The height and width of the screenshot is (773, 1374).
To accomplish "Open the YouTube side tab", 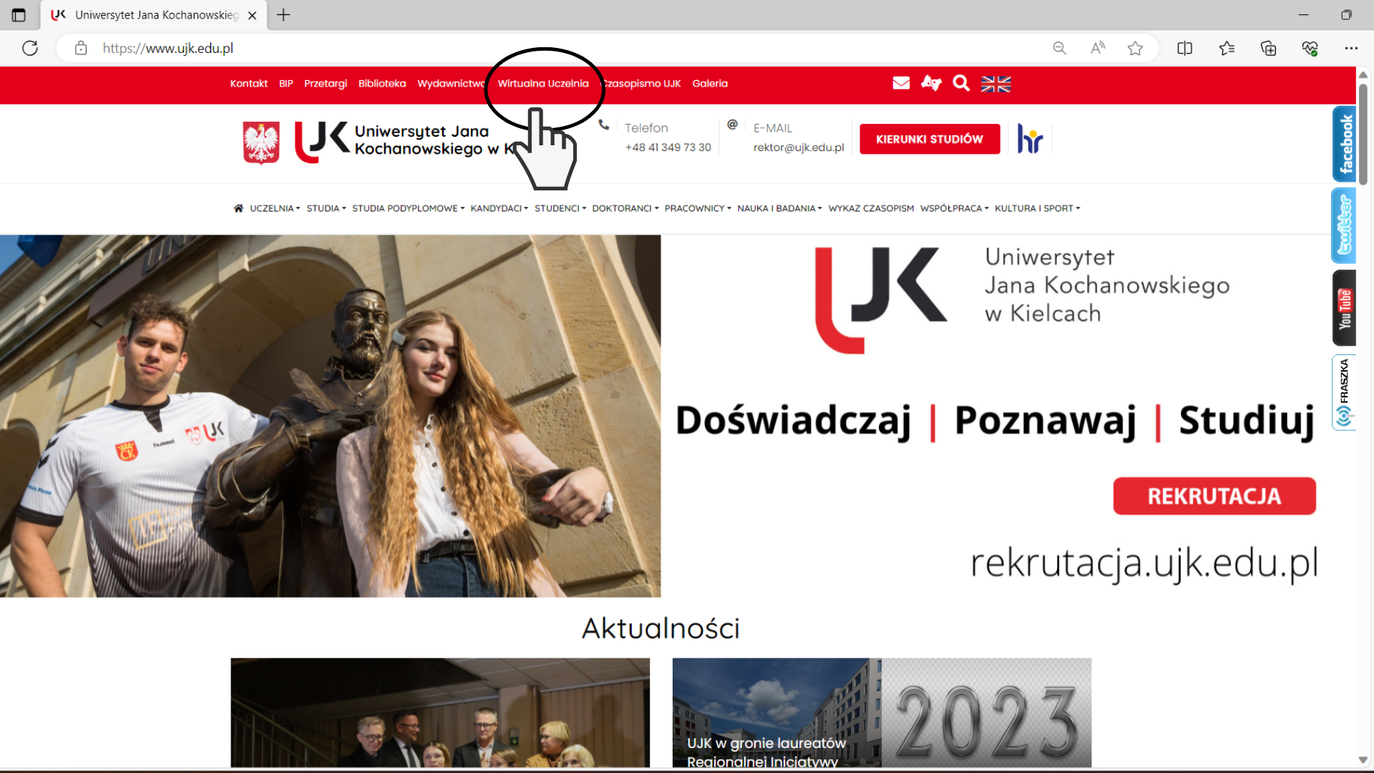I will click(x=1344, y=308).
